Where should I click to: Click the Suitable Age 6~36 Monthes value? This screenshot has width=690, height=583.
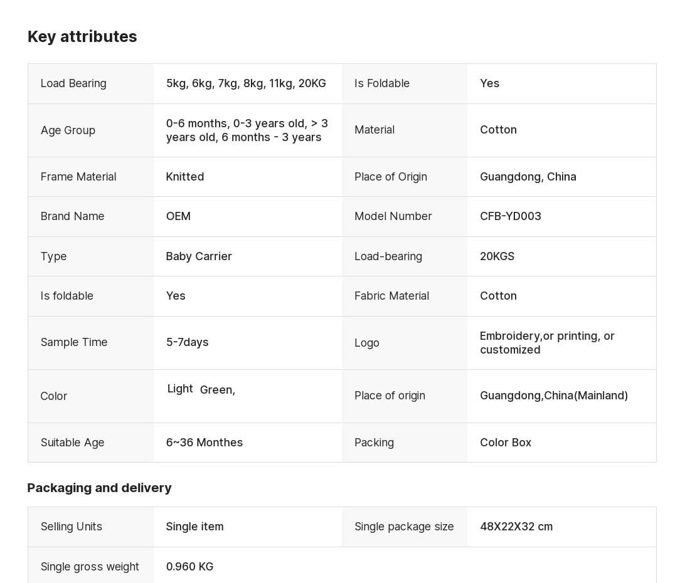(x=204, y=443)
